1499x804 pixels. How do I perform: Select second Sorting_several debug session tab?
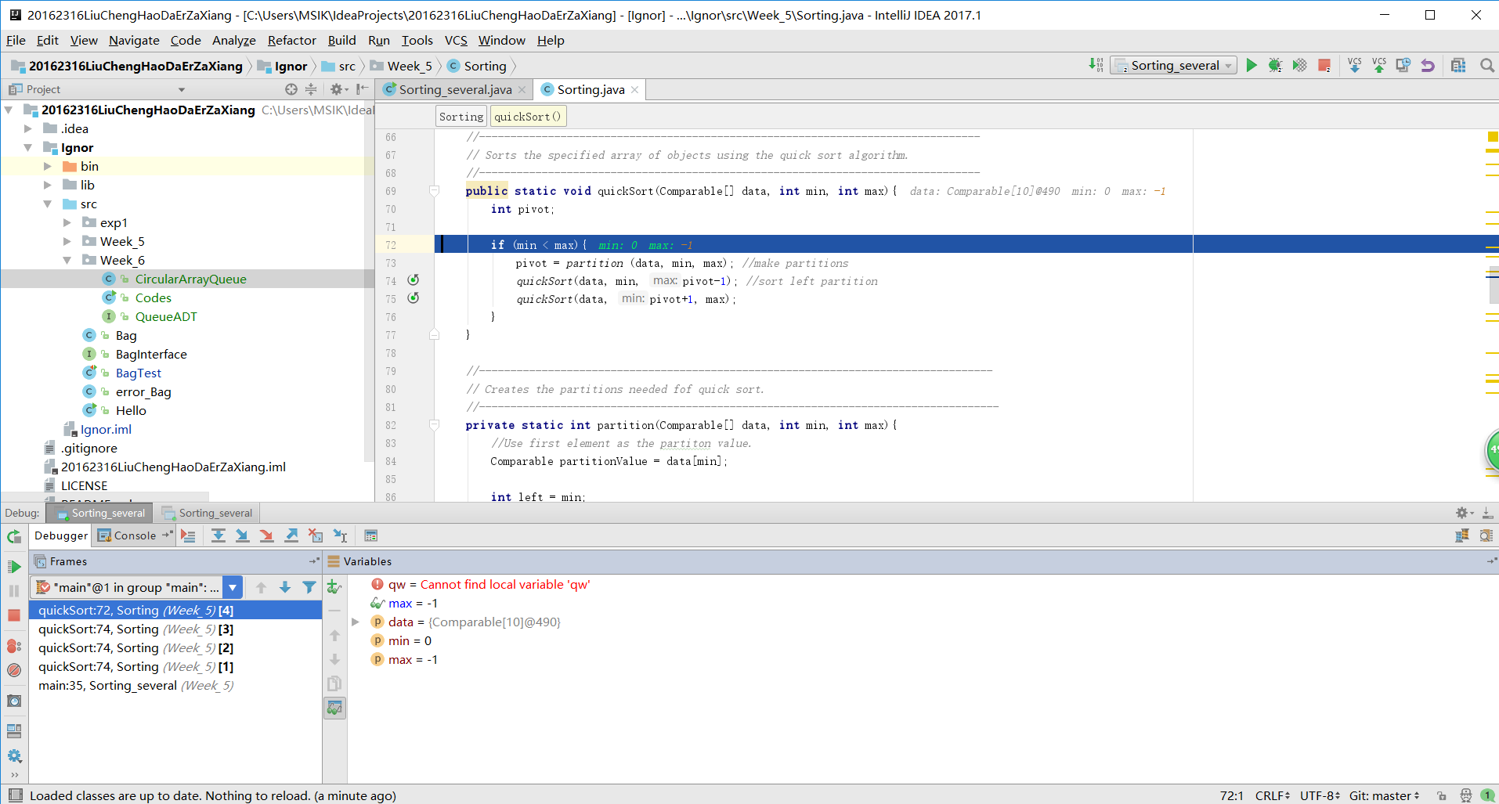208,513
